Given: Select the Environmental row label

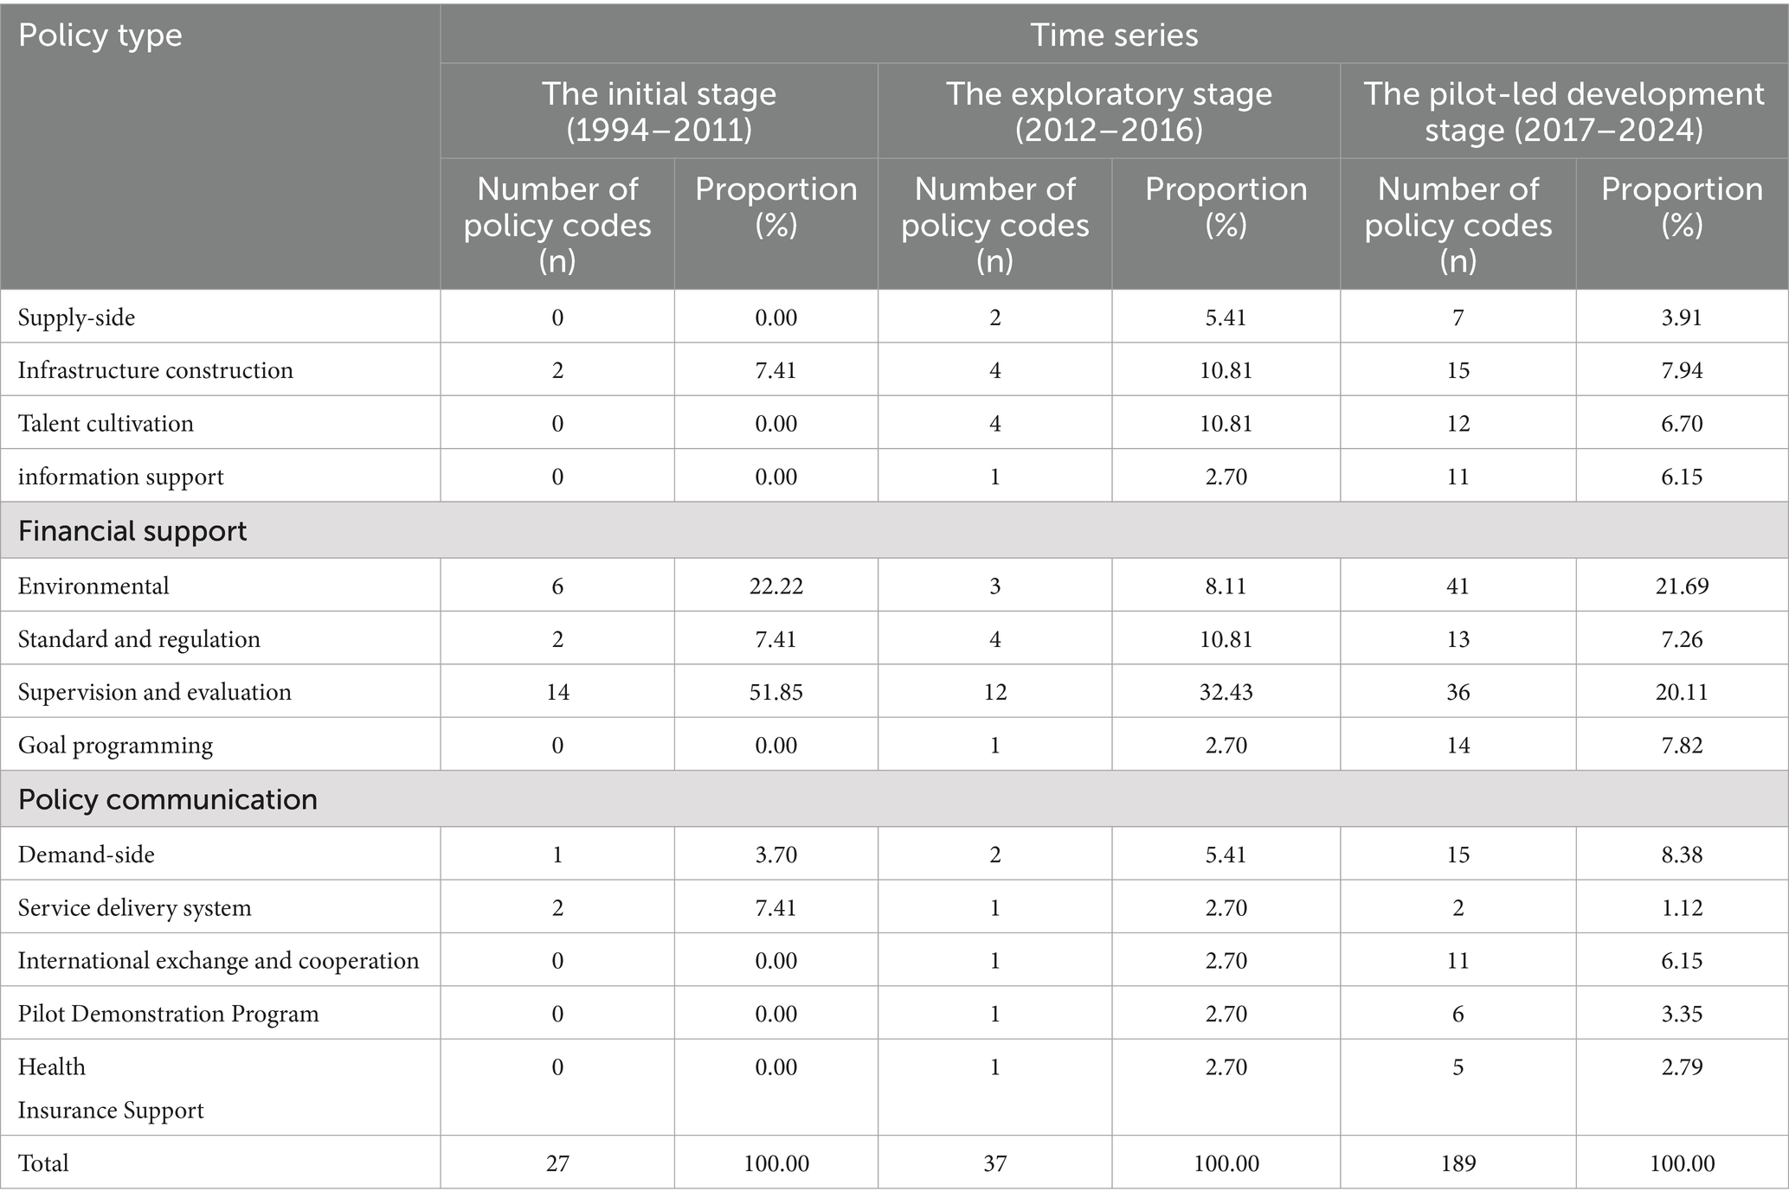Looking at the screenshot, I should (93, 586).
